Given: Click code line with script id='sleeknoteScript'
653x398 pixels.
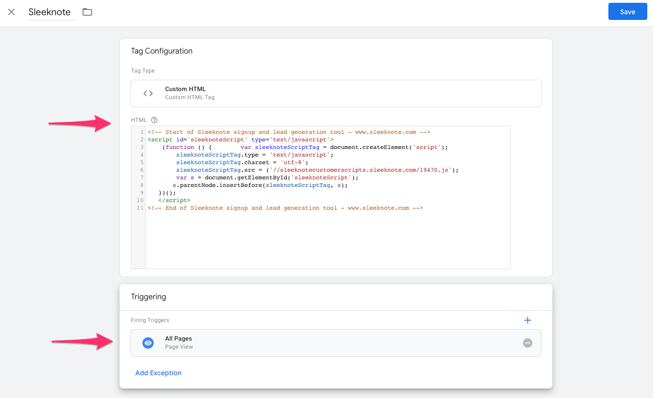Looking at the screenshot, I should (241, 139).
